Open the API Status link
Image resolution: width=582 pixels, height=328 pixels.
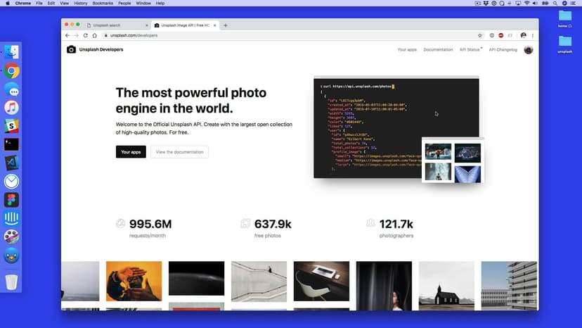[x=470, y=49]
